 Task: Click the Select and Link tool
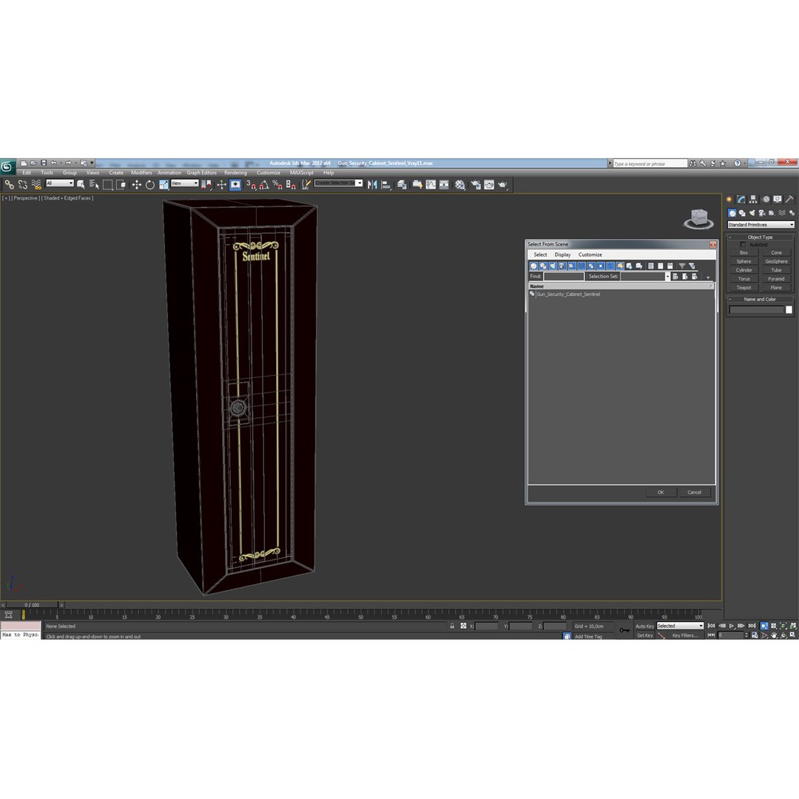tap(9, 184)
